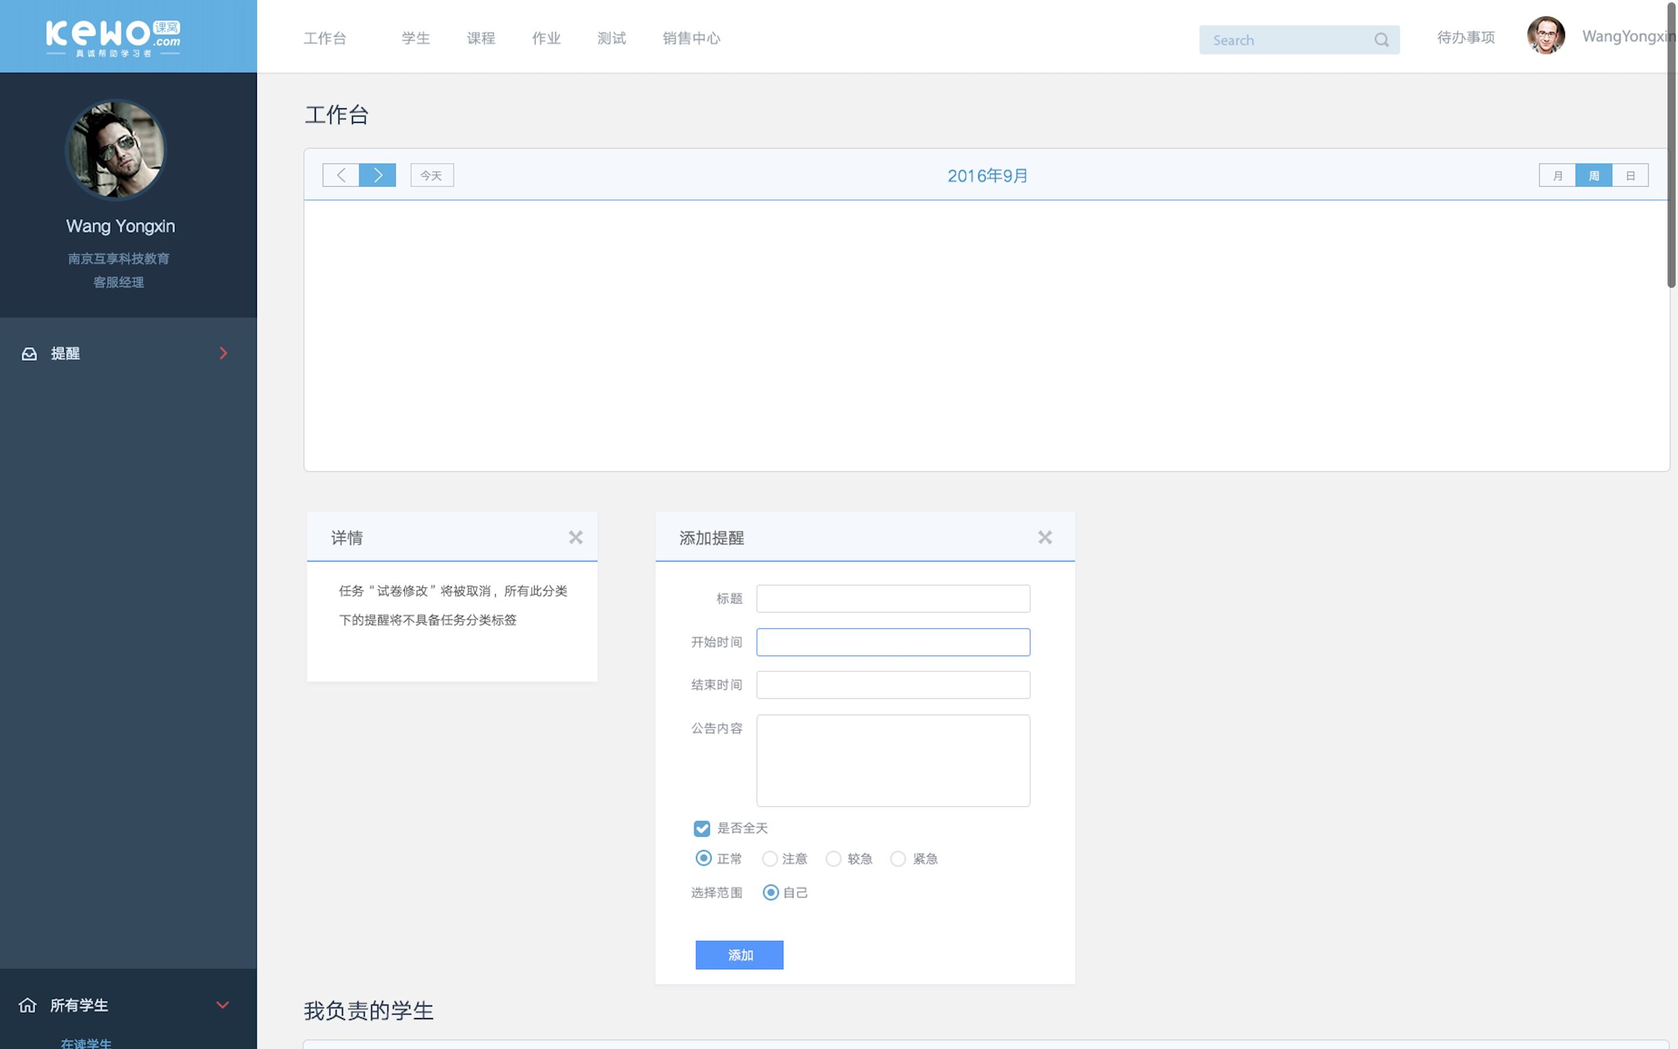Expand the 提醒 sidebar chevron
The width and height of the screenshot is (1678, 1049).
coord(223,353)
